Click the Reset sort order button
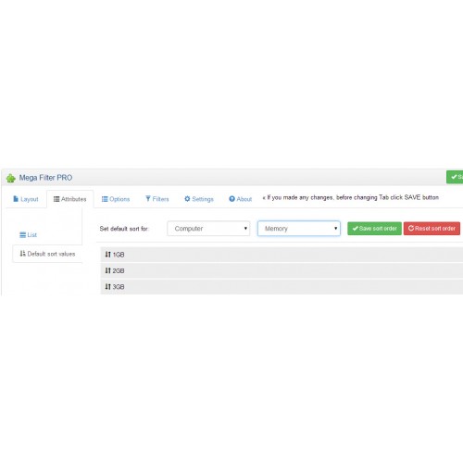This screenshot has height=463, width=463. (432, 229)
